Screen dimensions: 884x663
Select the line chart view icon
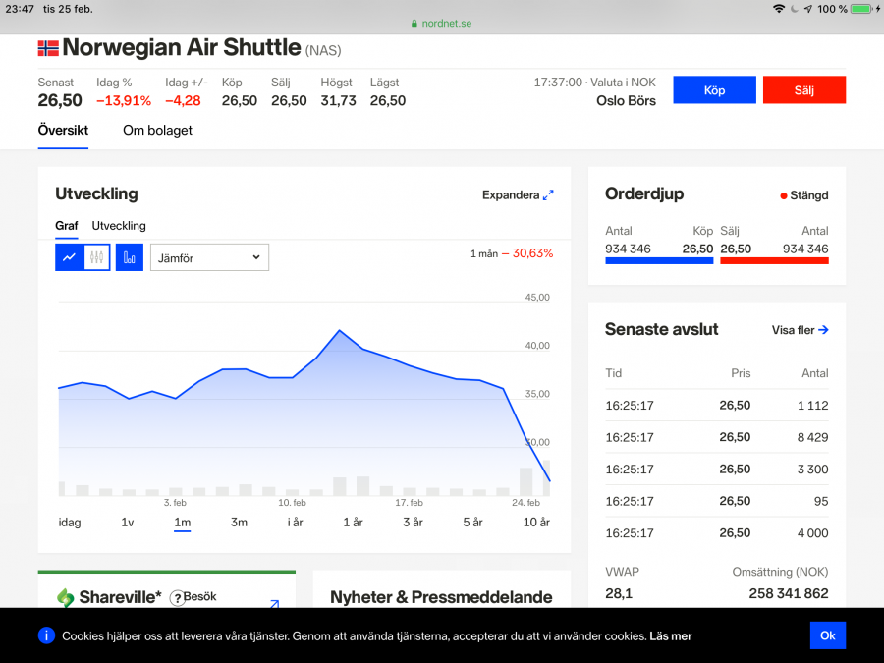(x=69, y=257)
